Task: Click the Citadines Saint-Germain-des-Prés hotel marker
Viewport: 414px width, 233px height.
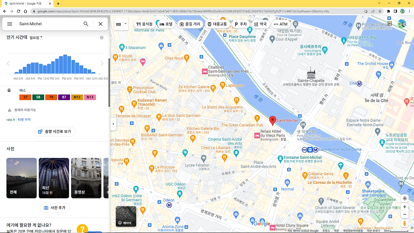Action: 204,71
